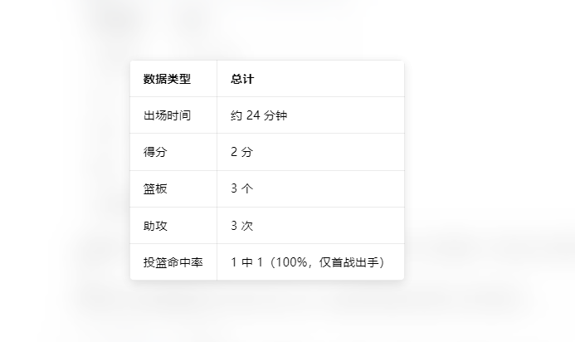Click the 总计 column header
The width and height of the screenshot is (575, 342).
pyautogui.click(x=242, y=79)
